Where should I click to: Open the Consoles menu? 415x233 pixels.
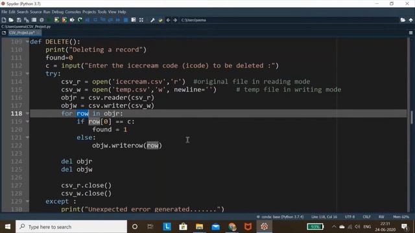coord(73,12)
